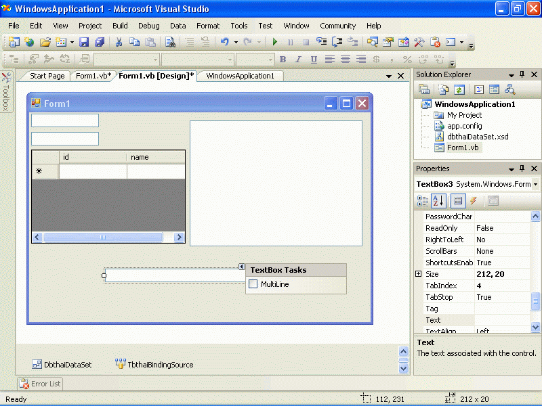
Task: Click the Properties grid vertical scrollbar thumb
Action: [535, 301]
